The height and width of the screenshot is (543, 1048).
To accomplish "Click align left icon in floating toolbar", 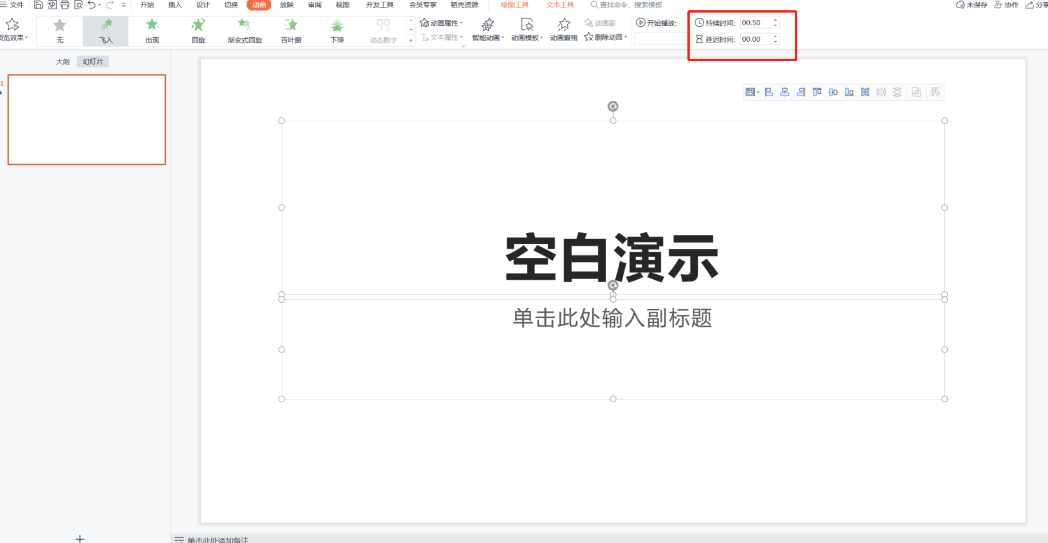I will click(x=769, y=92).
